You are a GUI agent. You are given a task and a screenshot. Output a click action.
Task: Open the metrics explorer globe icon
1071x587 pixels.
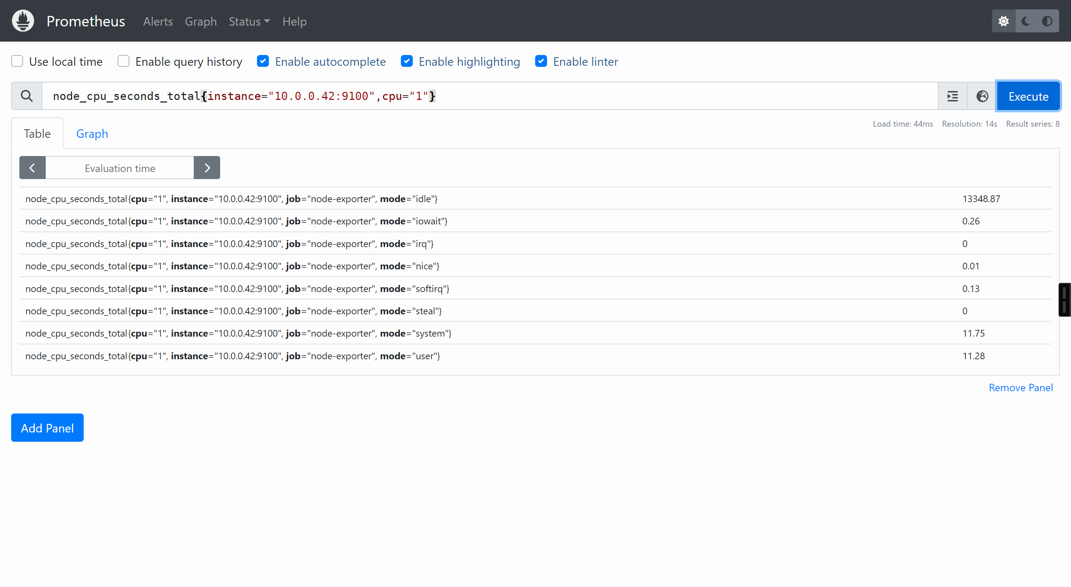982,96
